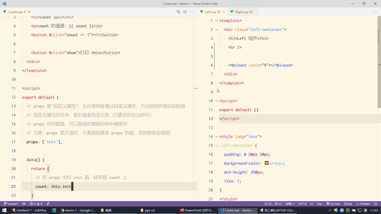
Task: Close the Left.vue tab with its X
Action: point(224,12)
